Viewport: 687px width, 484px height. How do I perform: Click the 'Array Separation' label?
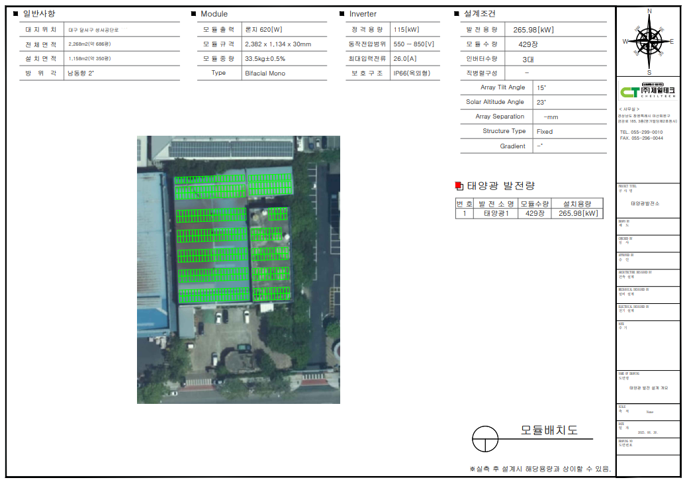(x=500, y=116)
